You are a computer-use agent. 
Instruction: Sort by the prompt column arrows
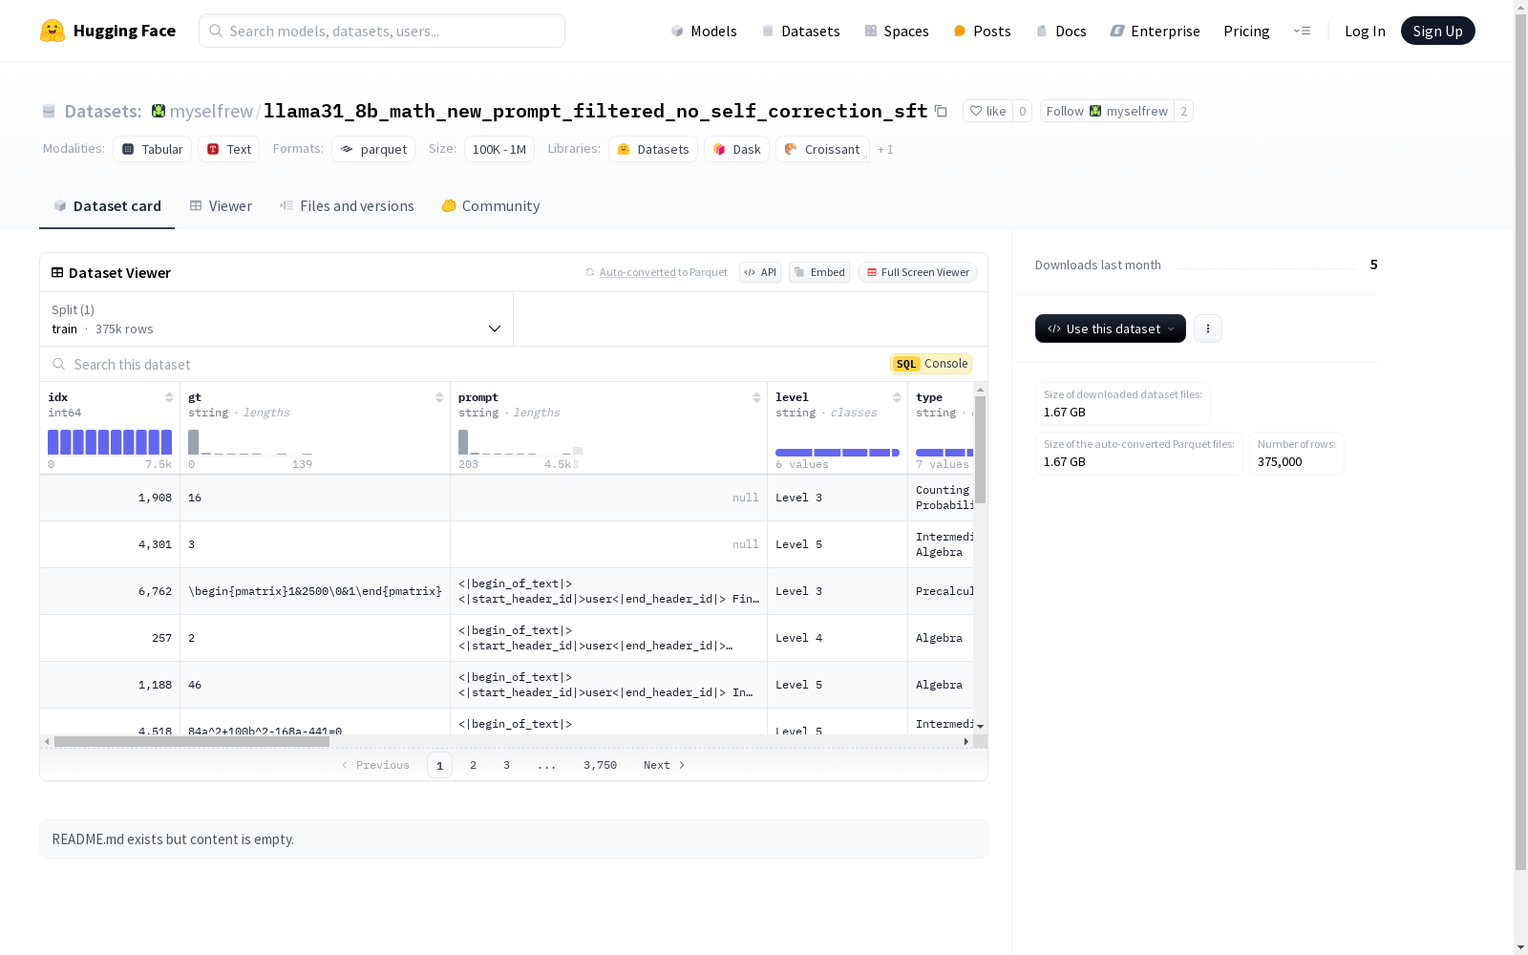pos(756,397)
